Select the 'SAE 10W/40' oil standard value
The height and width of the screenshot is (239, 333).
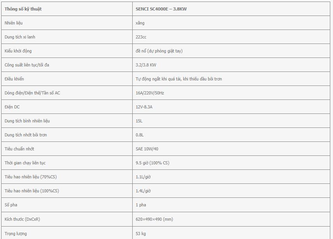[x=147, y=149]
